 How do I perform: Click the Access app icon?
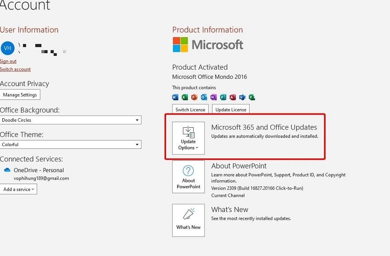(233, 97)
